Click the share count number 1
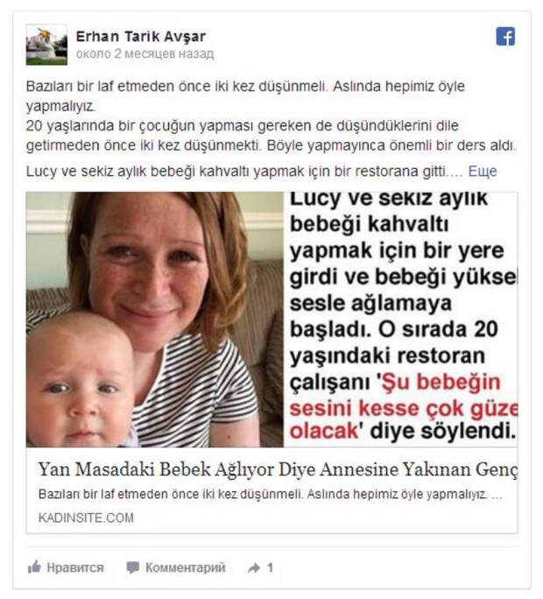 pyautogui.click(x=270, y=567)
